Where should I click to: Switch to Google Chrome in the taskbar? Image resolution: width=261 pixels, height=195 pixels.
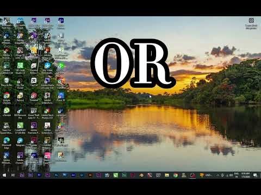[x=175, y=175]
